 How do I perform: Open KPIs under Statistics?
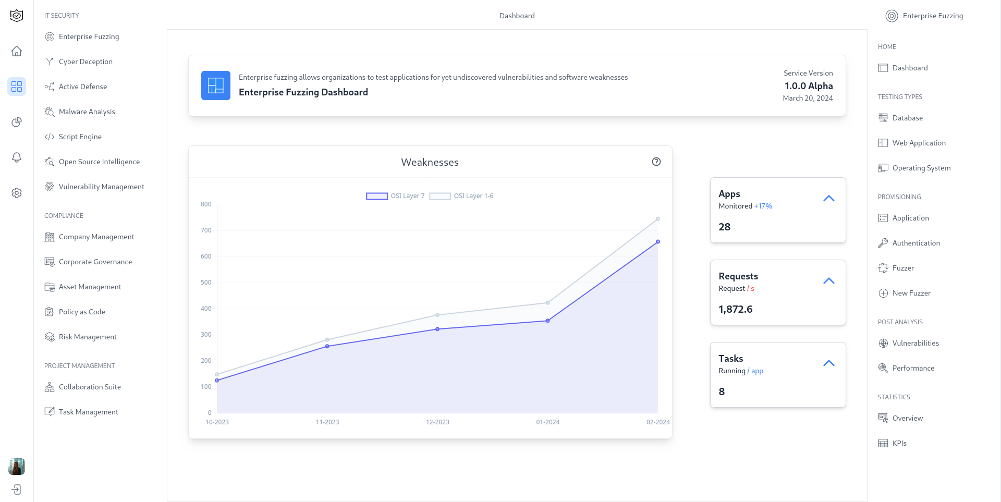tap(899, 443)
